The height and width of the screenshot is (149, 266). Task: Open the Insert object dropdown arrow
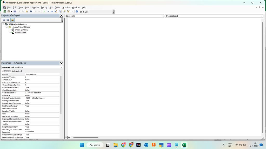(11, 11)
